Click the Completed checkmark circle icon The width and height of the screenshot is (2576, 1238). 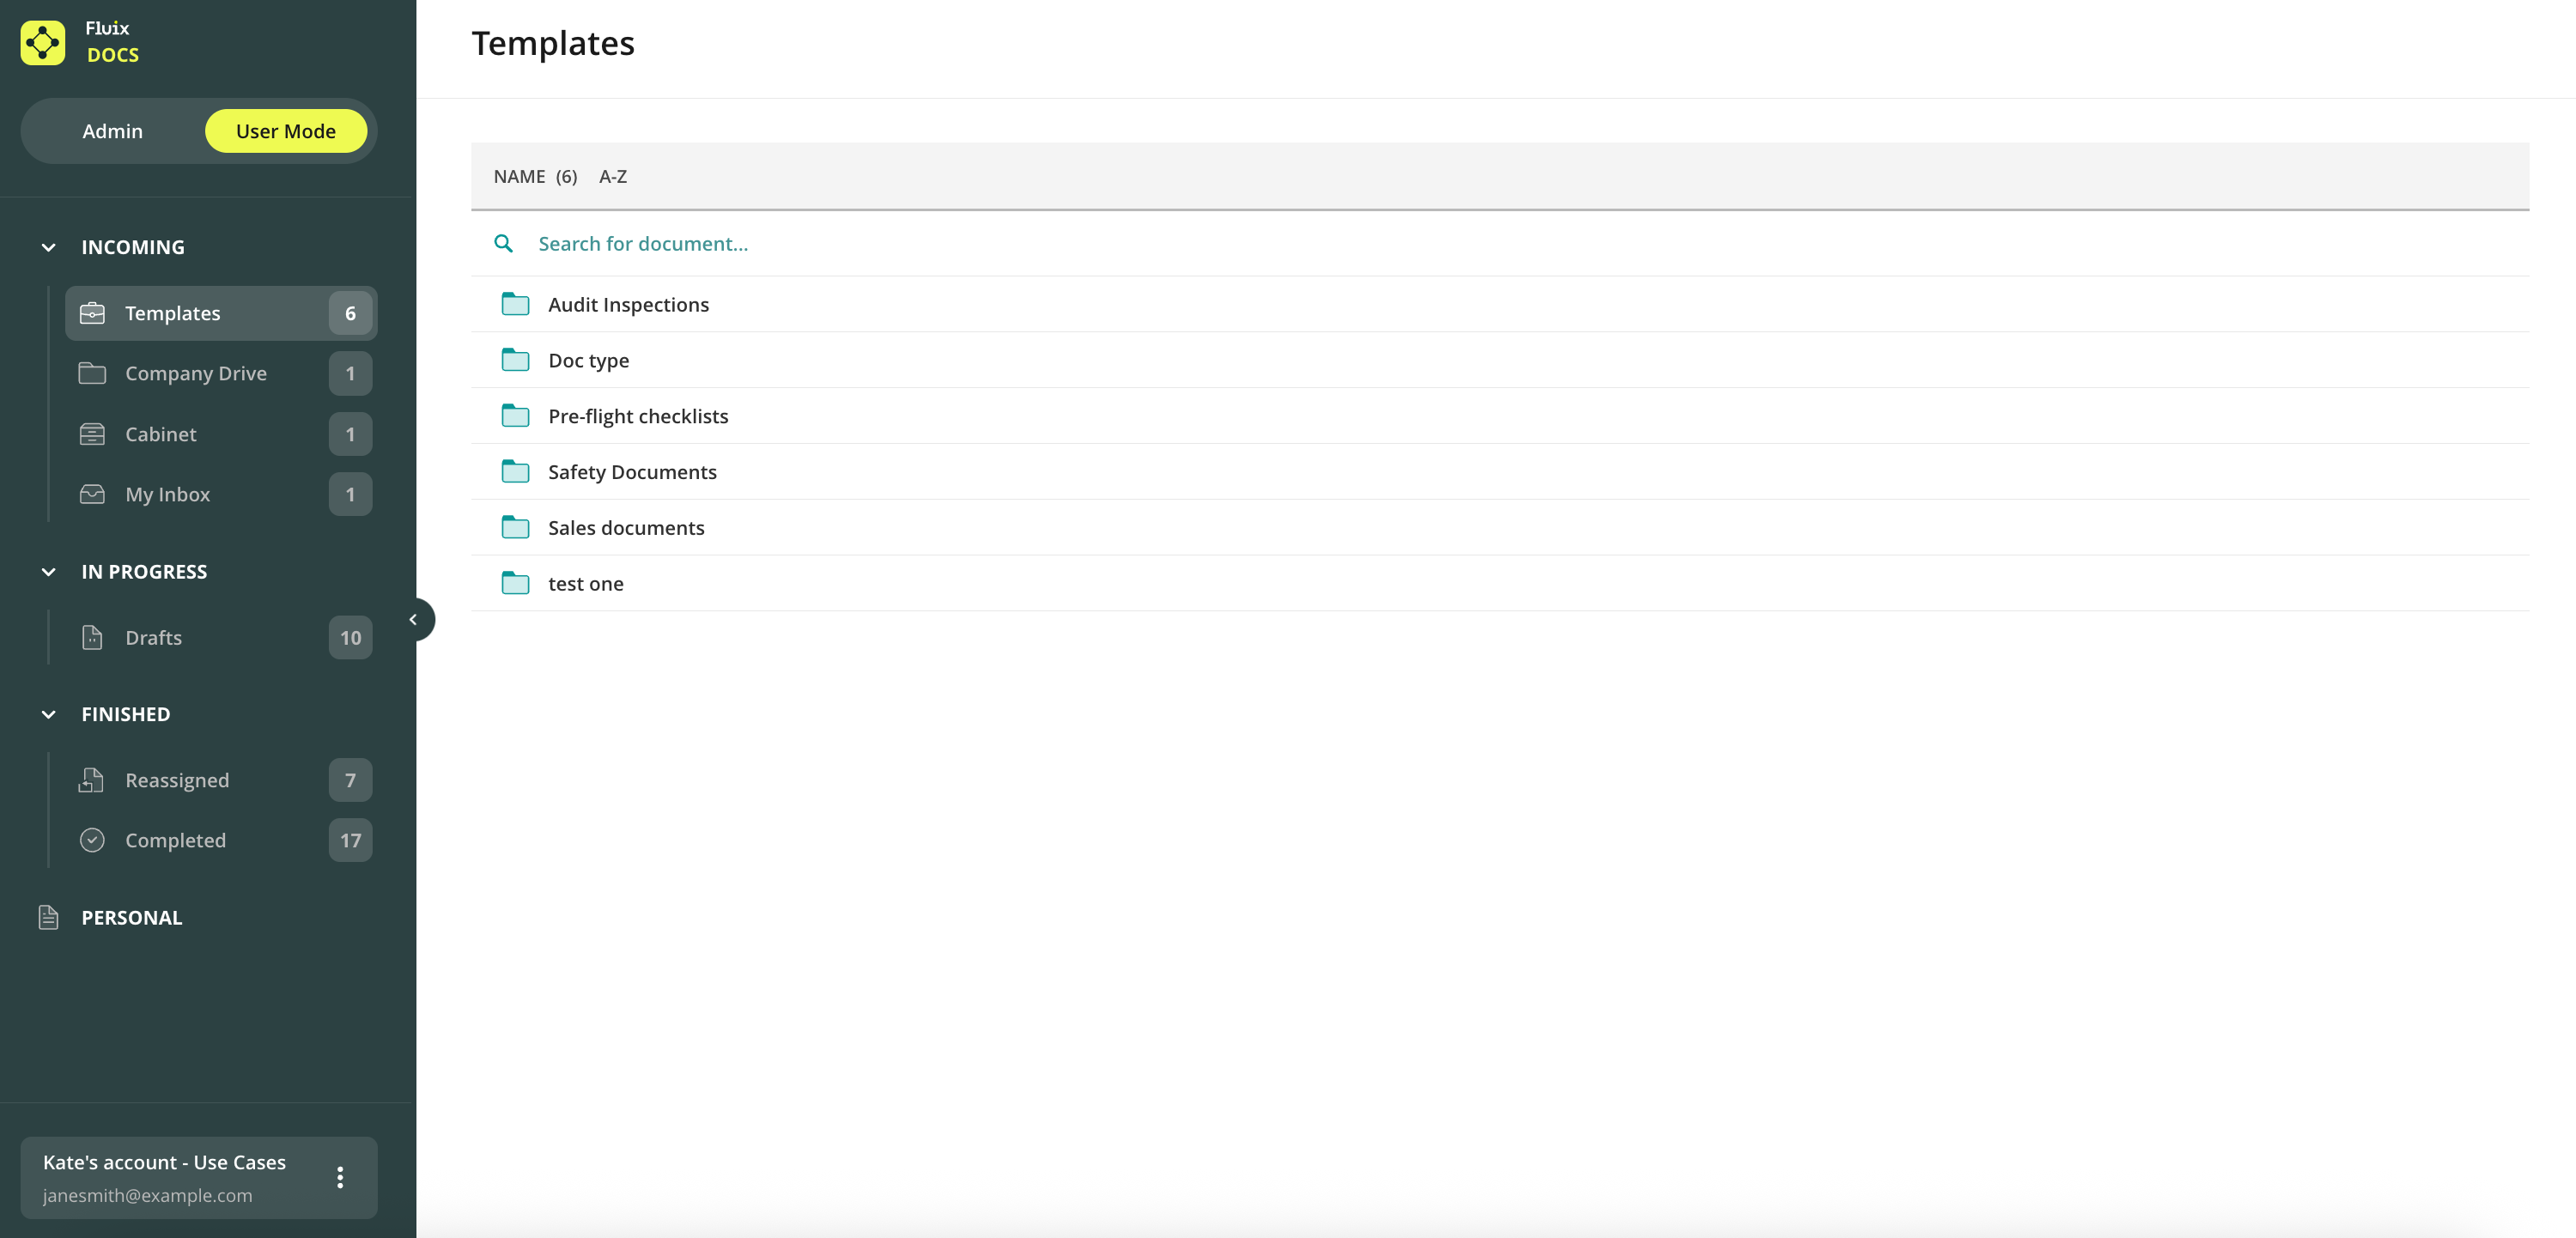point(92,840)
